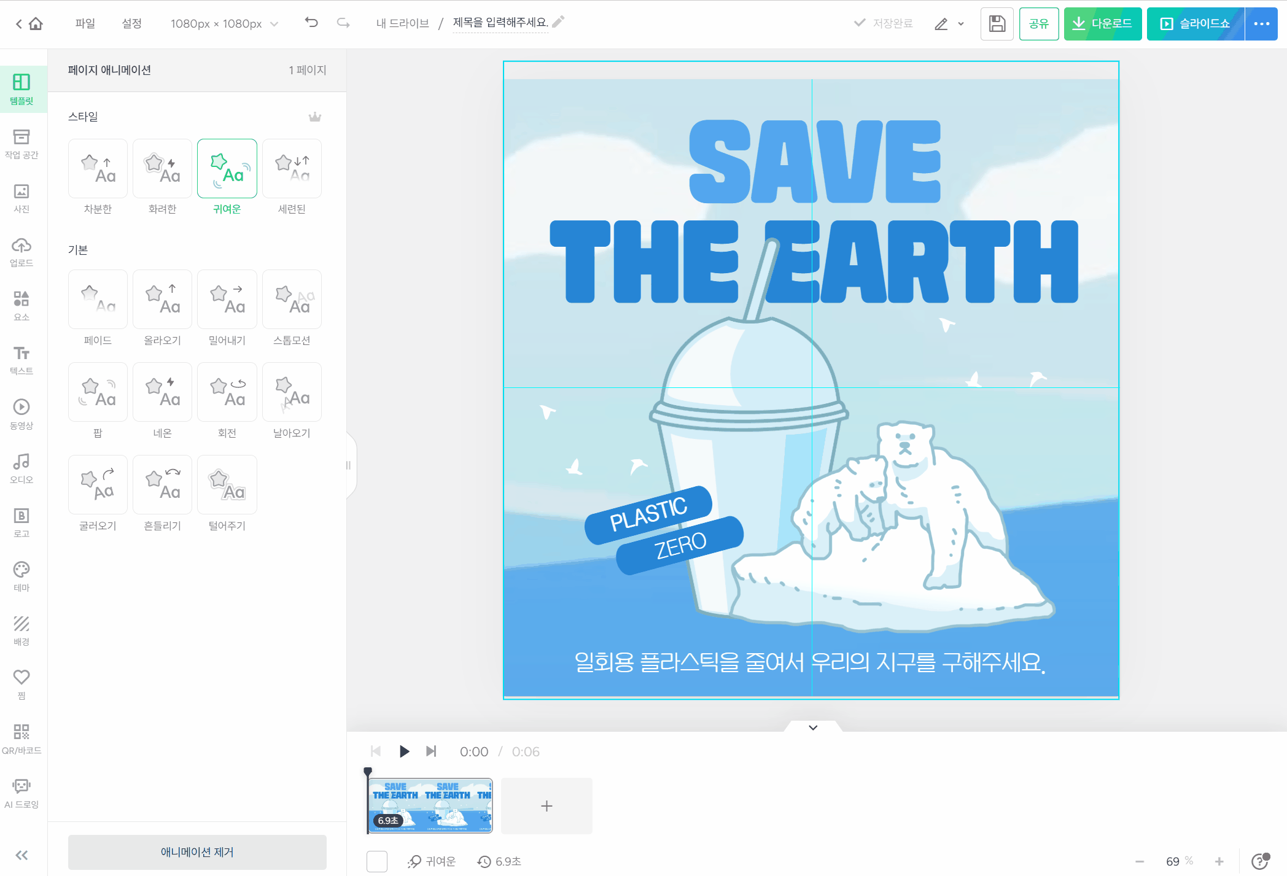Screen dimensions: 1287x876
Task: Collapse the left panel handle
Action: (349, 465)
